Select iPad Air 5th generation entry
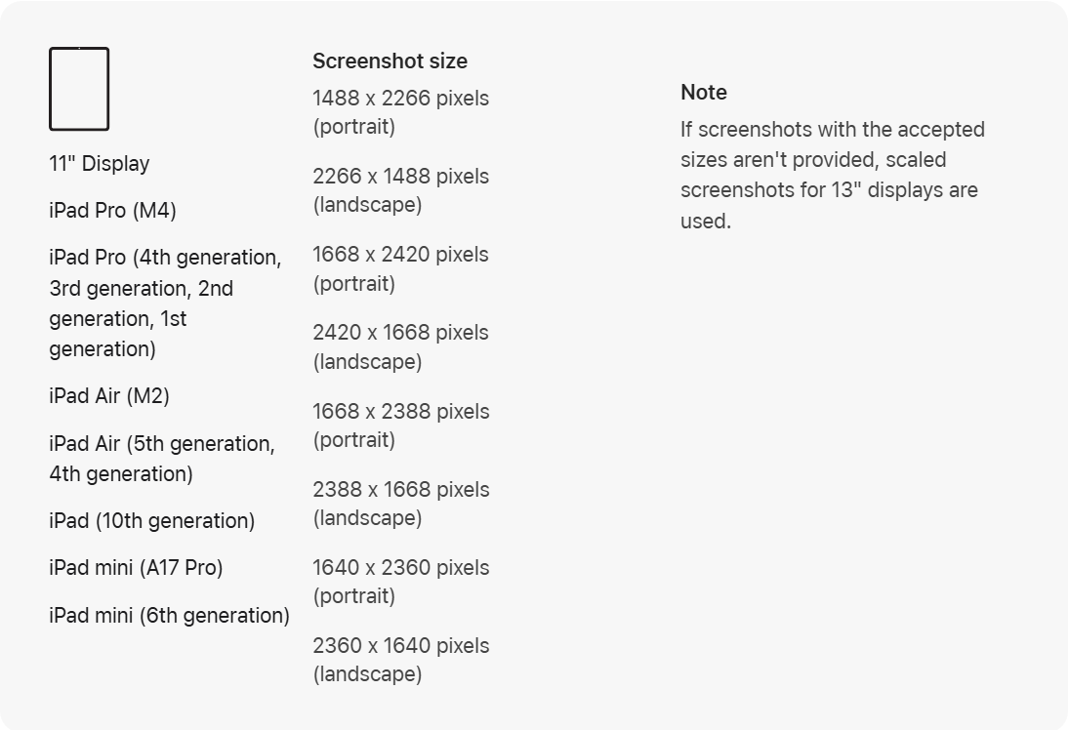 pos(162,459)
